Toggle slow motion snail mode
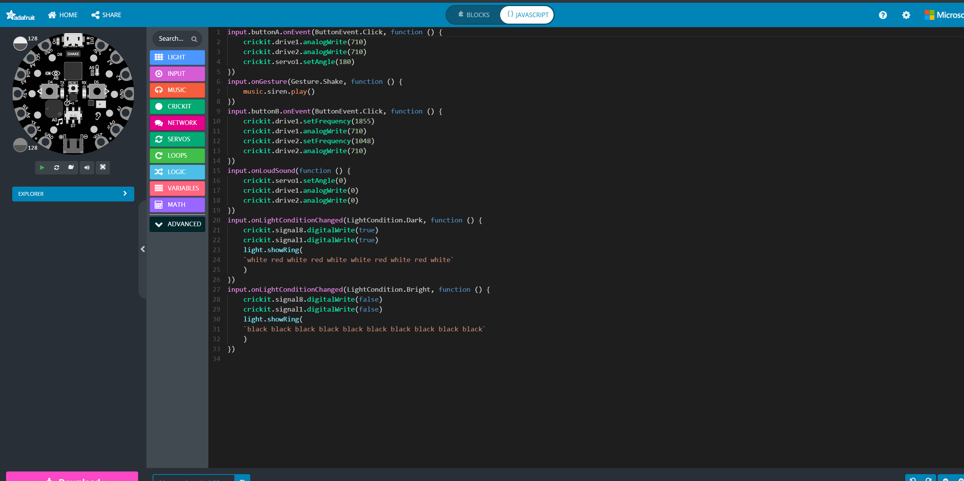Image resolution: width=964 pixels, height=481 pixels. 71,168
